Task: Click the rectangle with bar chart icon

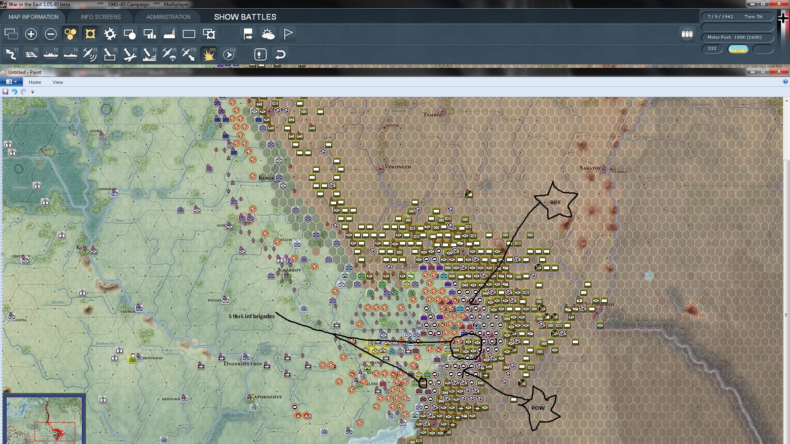Action: 149,34
